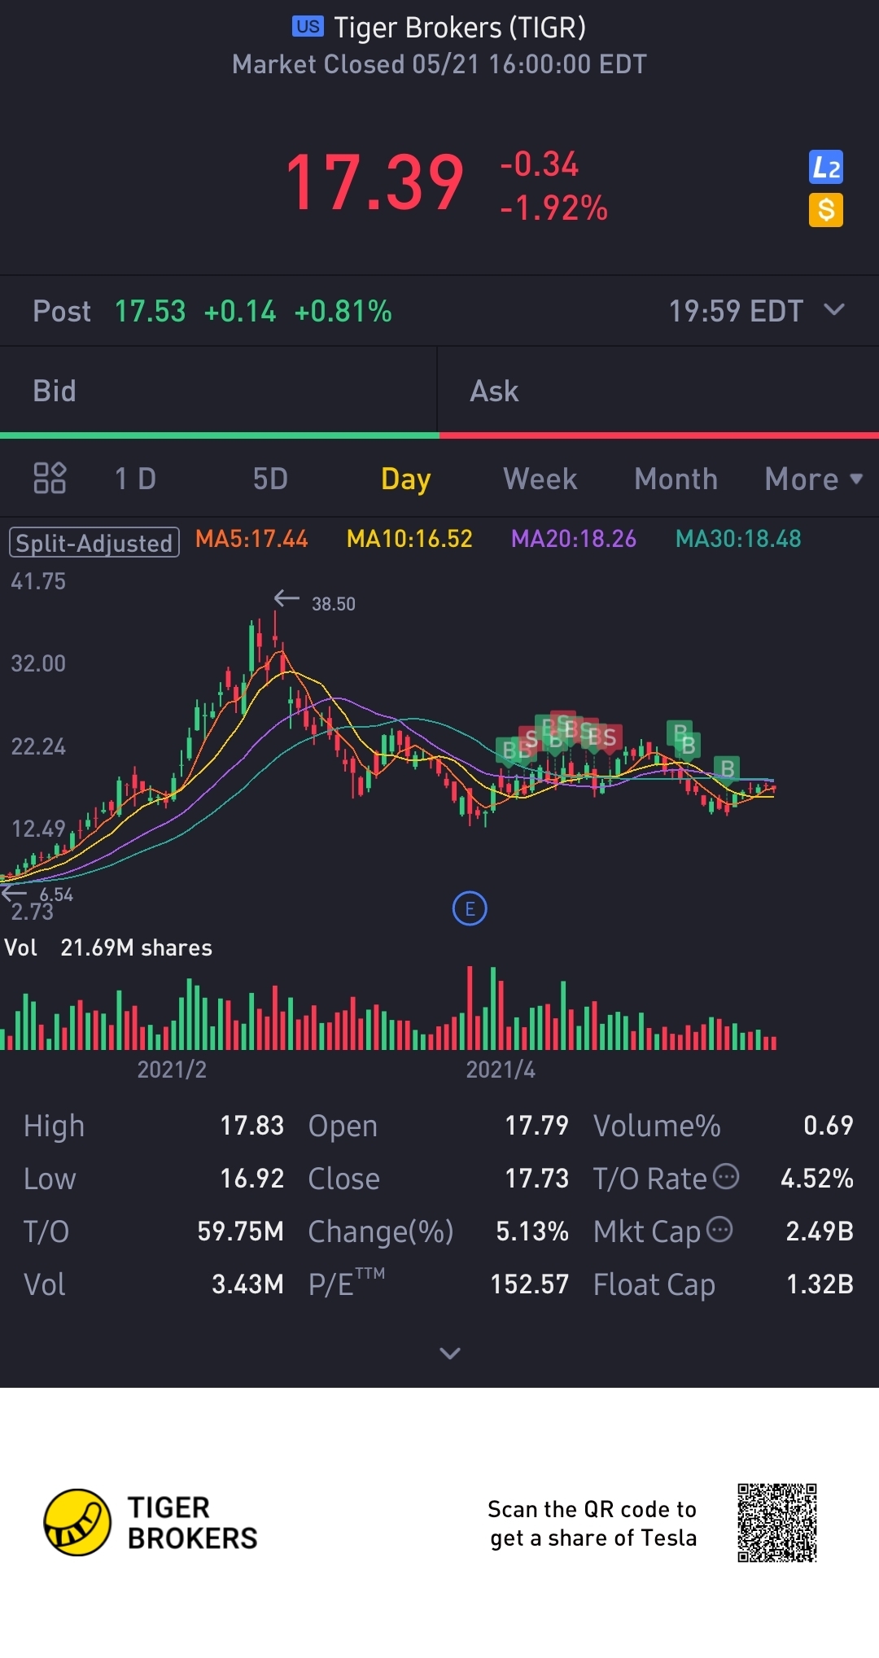Tap the -0.34 price change value
The width and height of the screenshot is (879, 1658).
(x=539, y=164)
